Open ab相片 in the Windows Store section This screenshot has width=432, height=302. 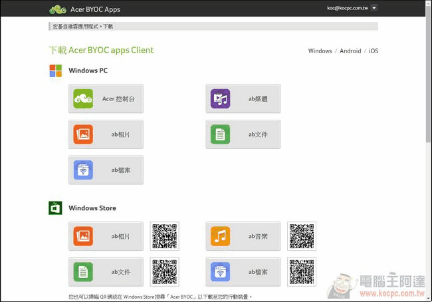pos(106,236)
